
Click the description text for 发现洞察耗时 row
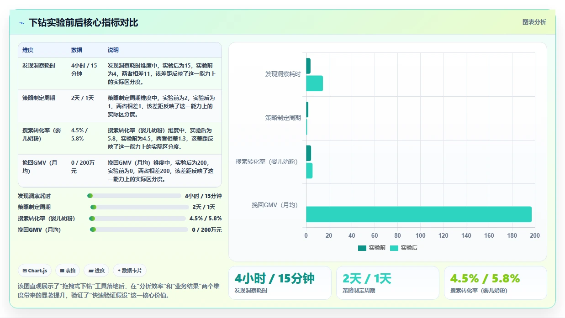(162, 74)
